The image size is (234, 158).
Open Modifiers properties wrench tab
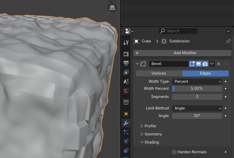[126, 123]
